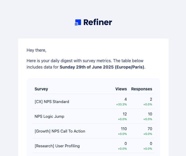Viewport: 186px width, 156px height.
Task: Click the 70 responses value for Call To Action
Action: (150, 129)
